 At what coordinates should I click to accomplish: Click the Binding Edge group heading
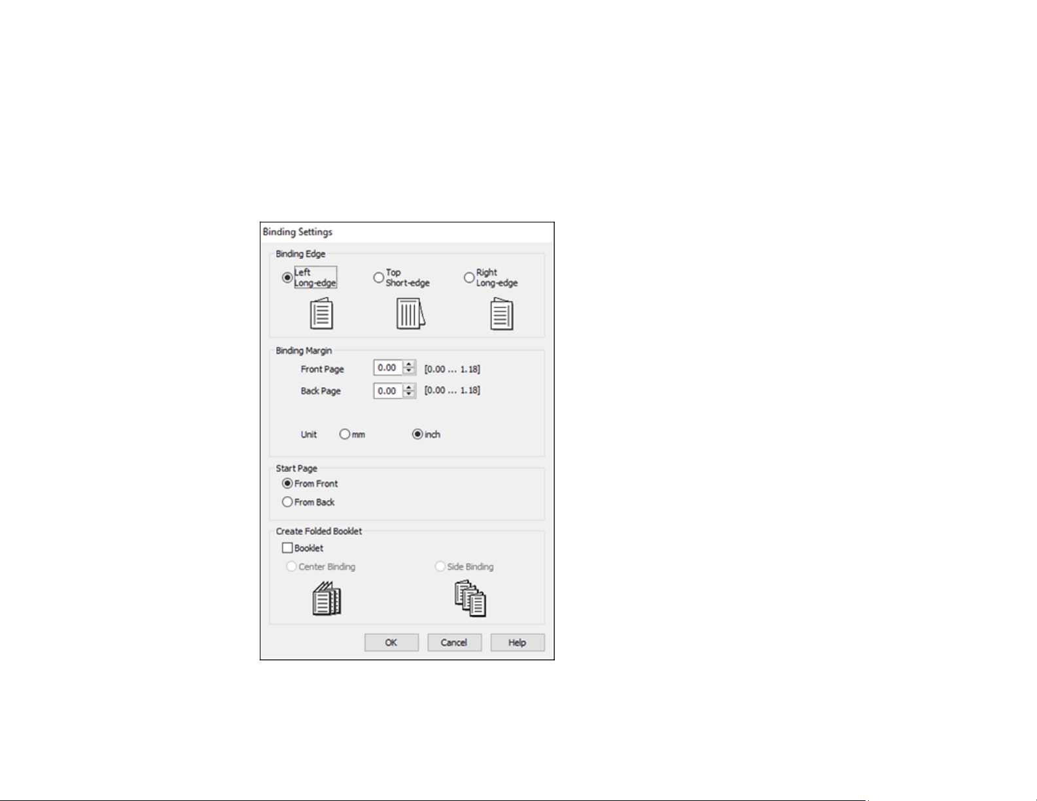pyautogui.click(x=300, y=254)
